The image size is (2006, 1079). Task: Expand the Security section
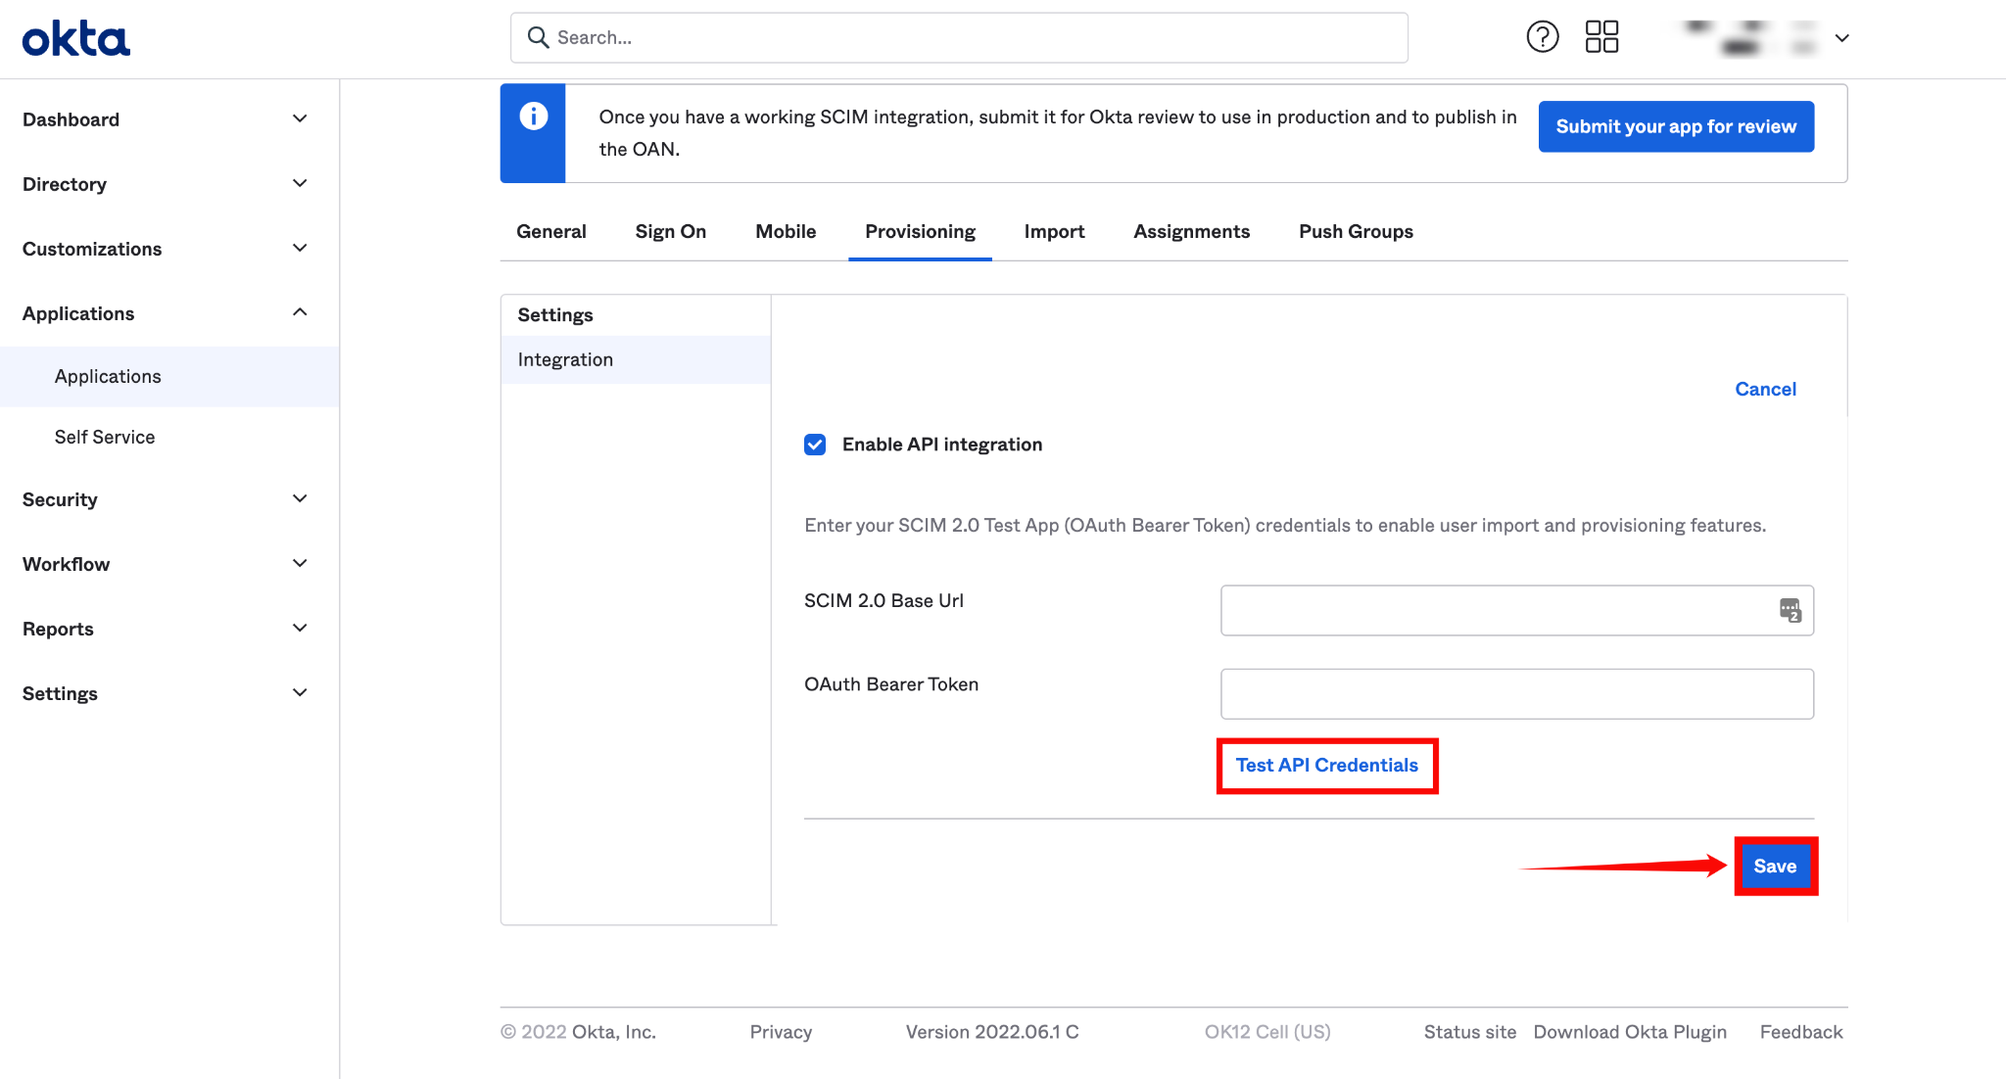coord(169,499)
